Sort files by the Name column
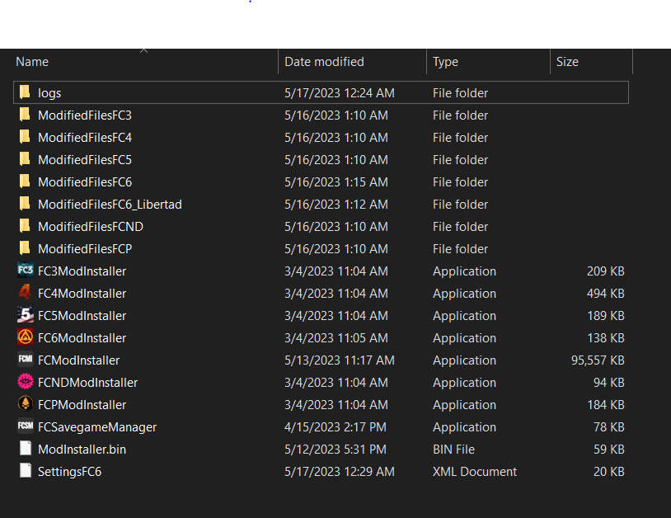Screen dimensions: 671x518 [33, 62]
